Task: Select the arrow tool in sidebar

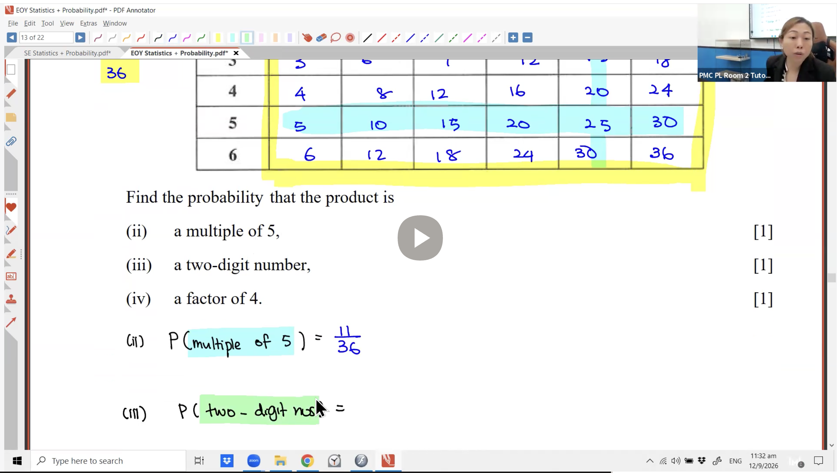Action: tap(11, 322)
